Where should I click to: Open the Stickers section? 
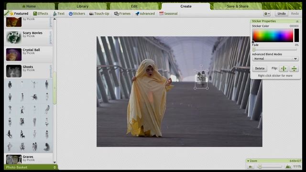coord(76,13)
